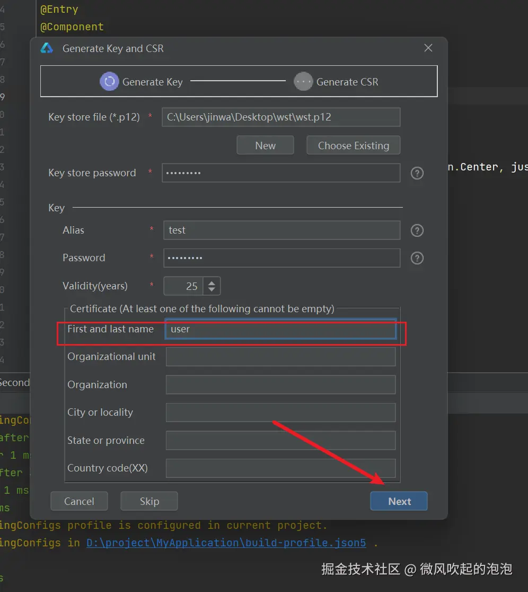Click New key store button

pos(265,145)
